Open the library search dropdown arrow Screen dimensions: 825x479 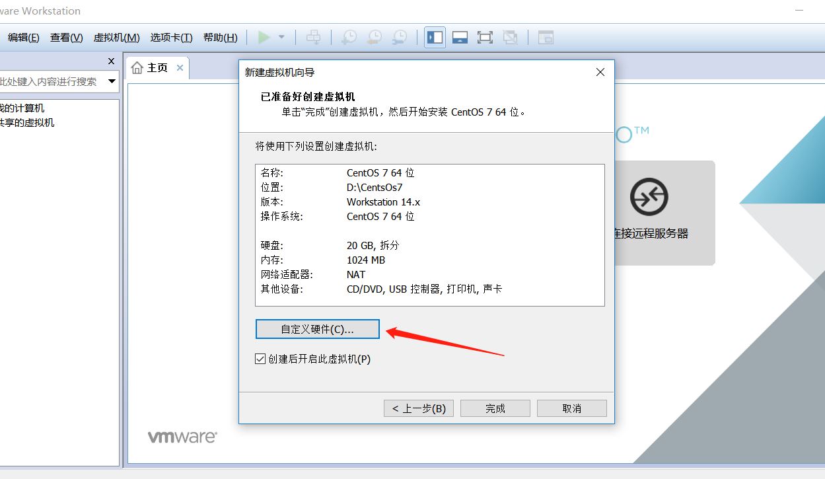tap(112, 81)
